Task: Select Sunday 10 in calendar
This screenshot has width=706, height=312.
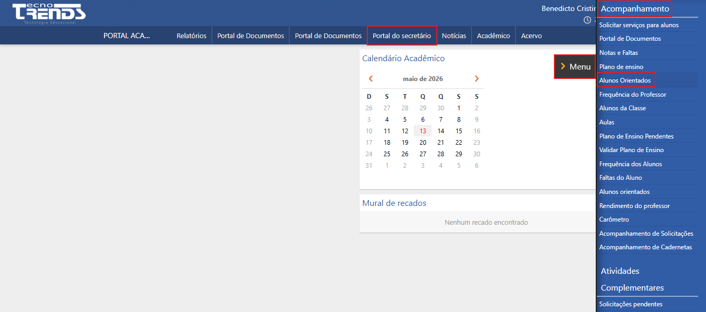Action: (x=369, y=131)
